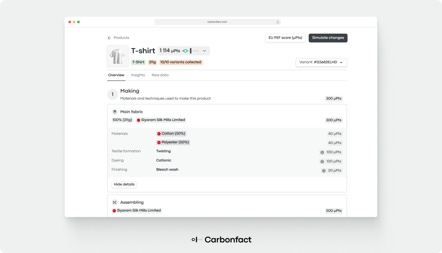The width and height of the screenshot is (442, 253).
Task: Click the scissors icon beside Assembling
Action: pyautogui.click(x=115, y=202)
